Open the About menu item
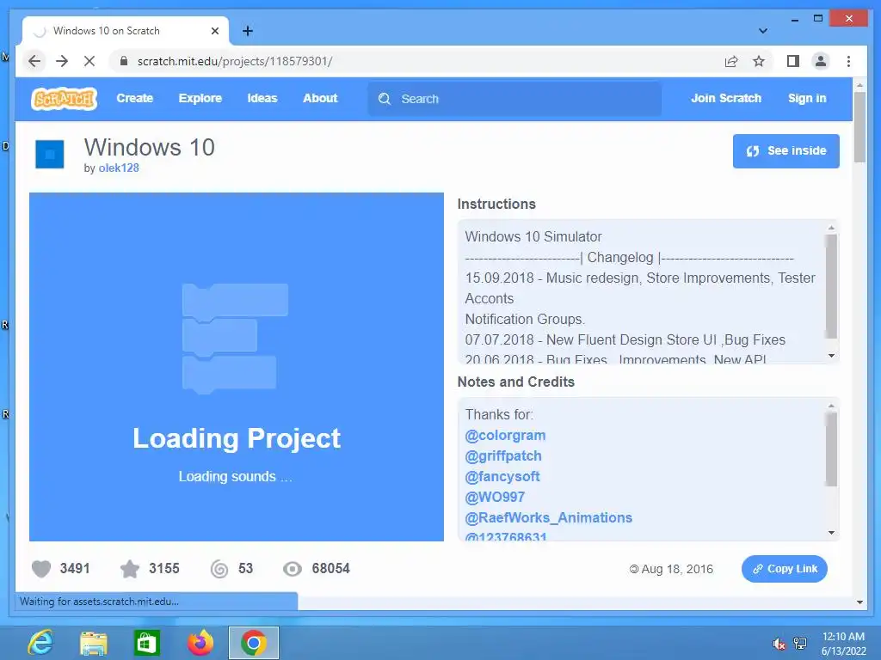The height and width of the screenshot is (660, 881). tap(320, 98)
